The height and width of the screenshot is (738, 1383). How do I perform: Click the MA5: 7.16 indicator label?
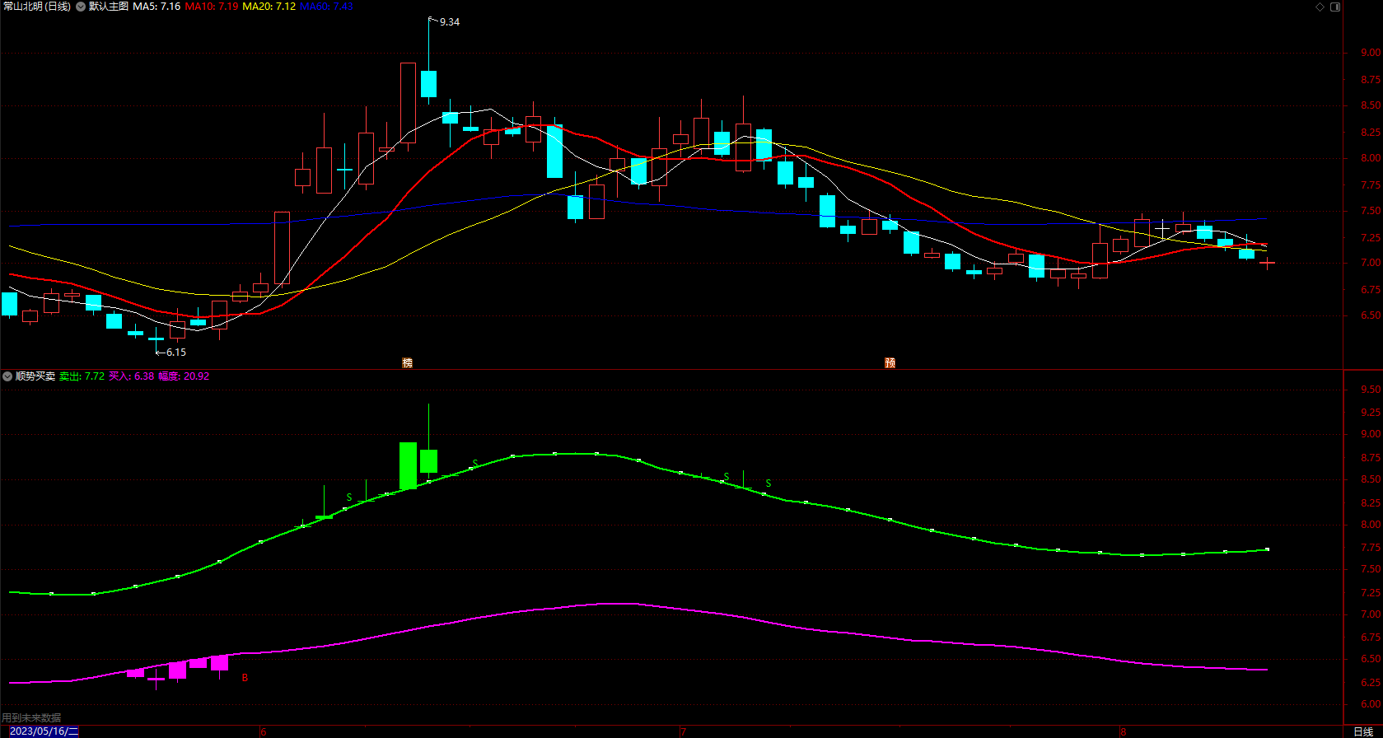[x=157, y=7]
